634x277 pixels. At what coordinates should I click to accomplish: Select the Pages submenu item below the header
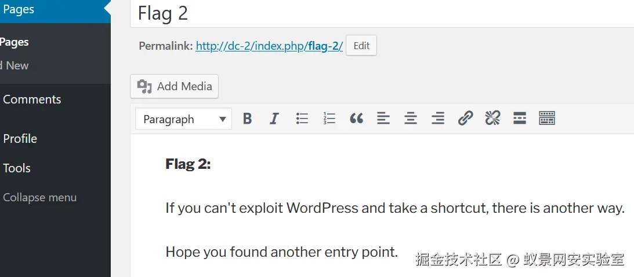(x=15, y=42)
